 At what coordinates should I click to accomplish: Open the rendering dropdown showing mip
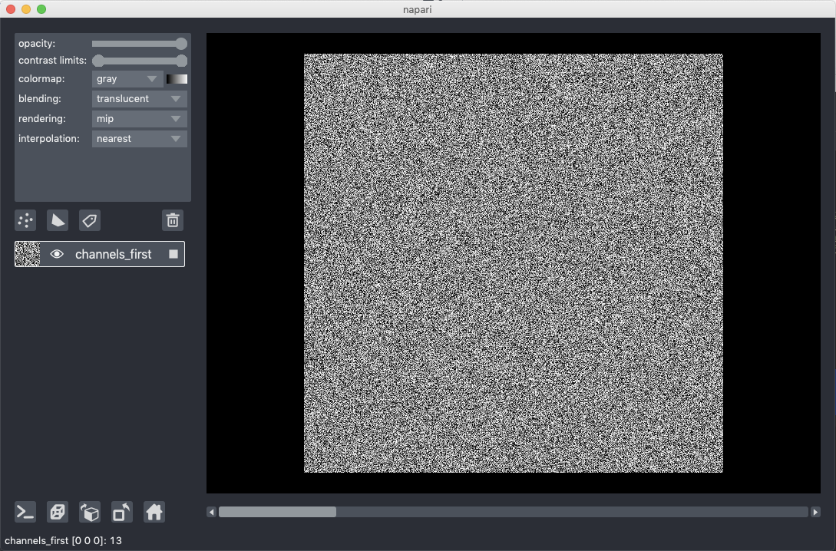pyautogui.click(x=139, y=118)
